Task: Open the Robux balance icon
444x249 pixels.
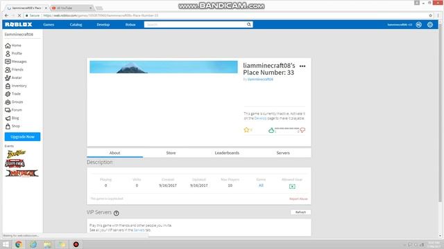Action: pos(419,25)
